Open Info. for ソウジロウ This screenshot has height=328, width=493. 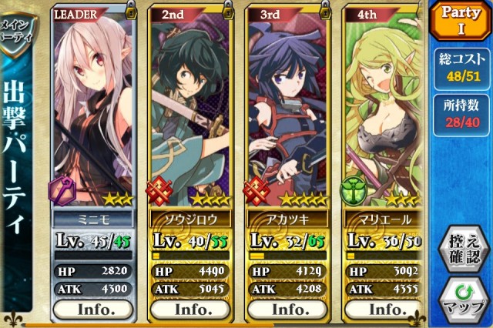(x=190, y=310)
